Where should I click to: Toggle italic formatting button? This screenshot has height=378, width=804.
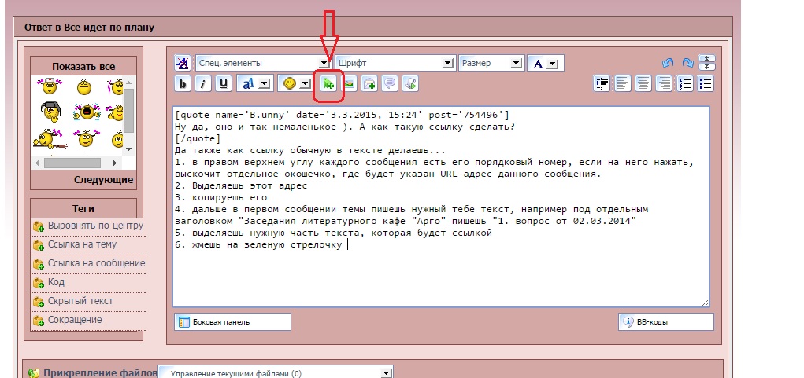click(203, 83)
